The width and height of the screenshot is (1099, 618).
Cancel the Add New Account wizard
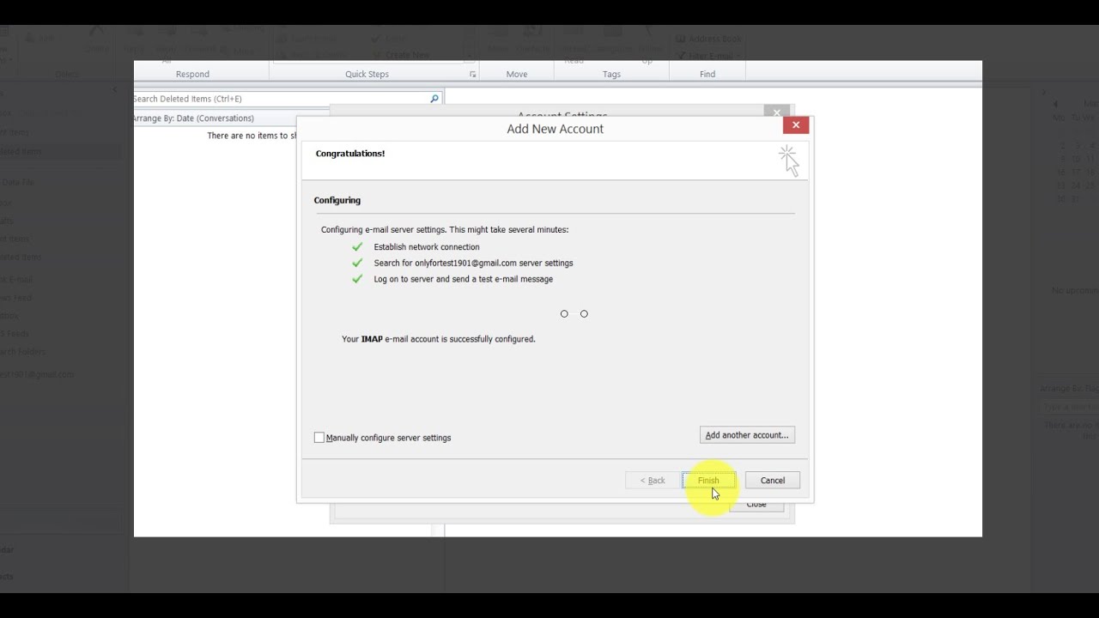773,481
